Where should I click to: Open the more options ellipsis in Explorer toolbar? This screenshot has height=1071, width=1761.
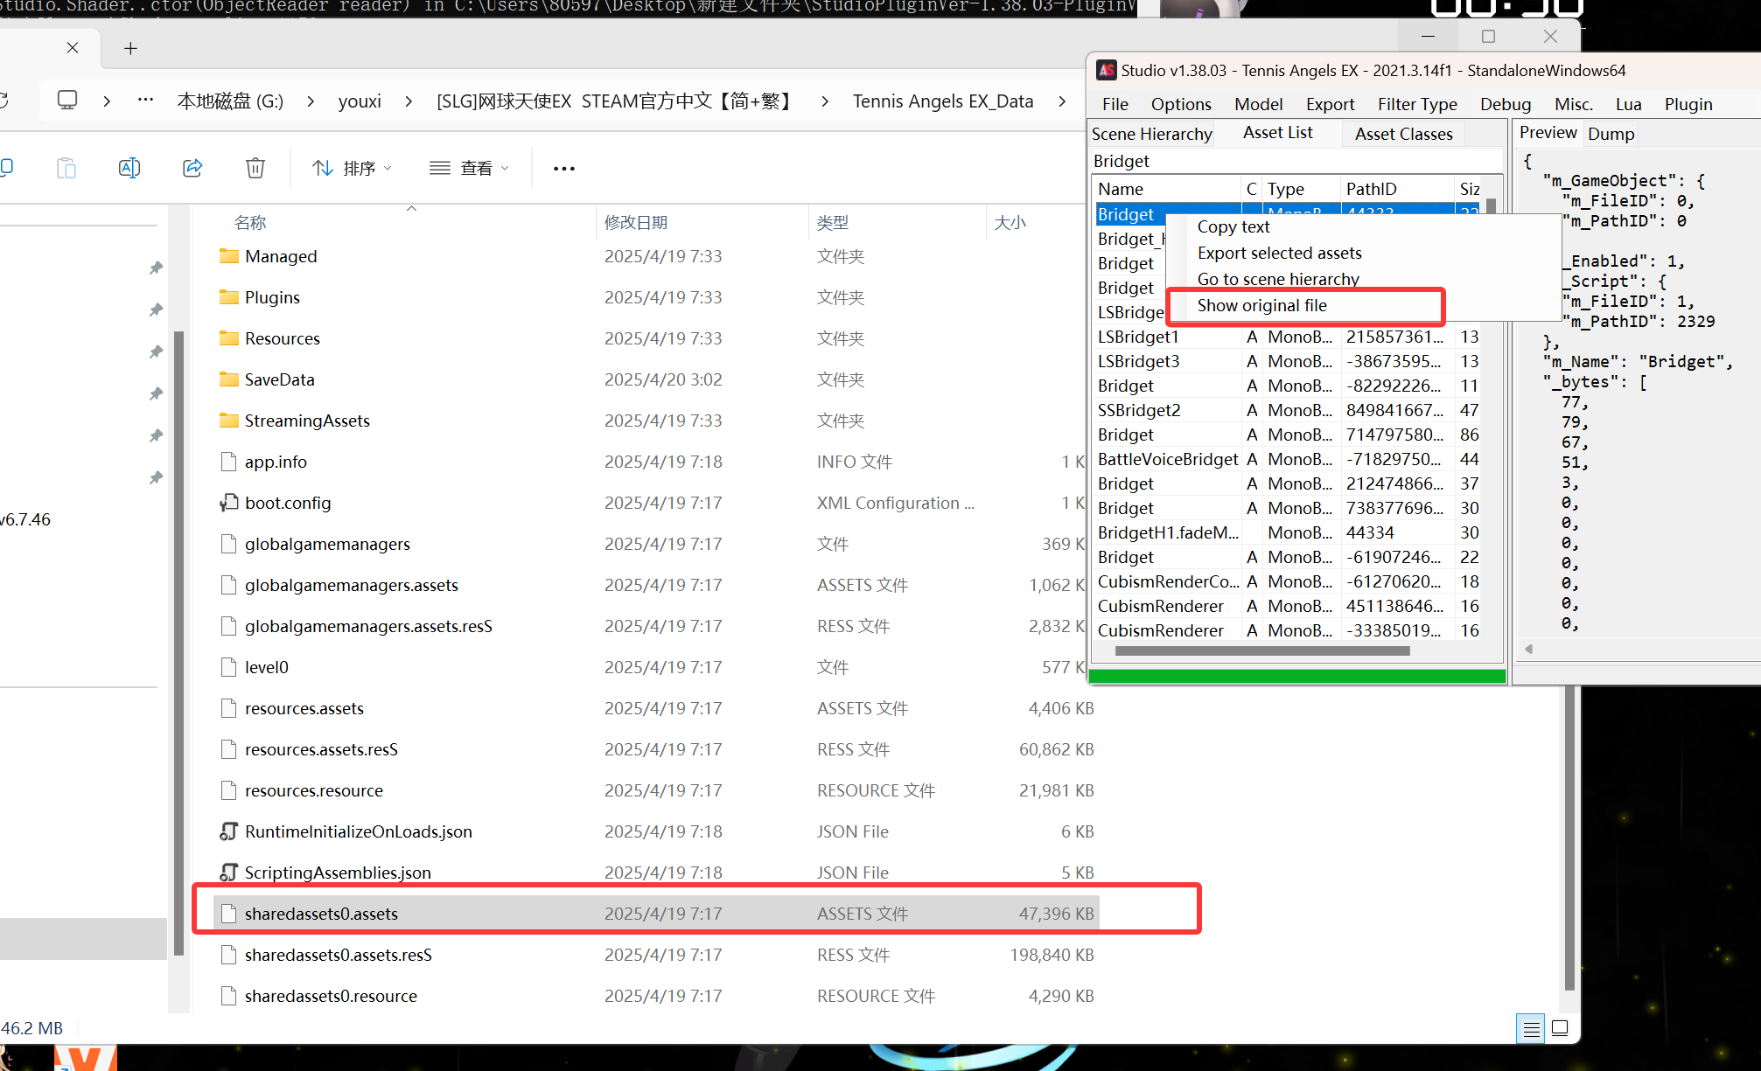coord(564,168)
